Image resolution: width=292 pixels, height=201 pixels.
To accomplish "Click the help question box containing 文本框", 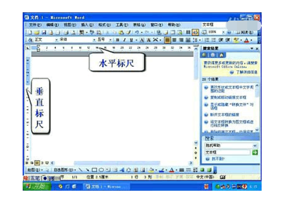I will (x=213, y=25).
